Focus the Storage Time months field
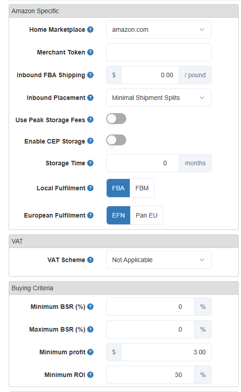The height and width of the screenshot is (392, 241). pos(143,163)
